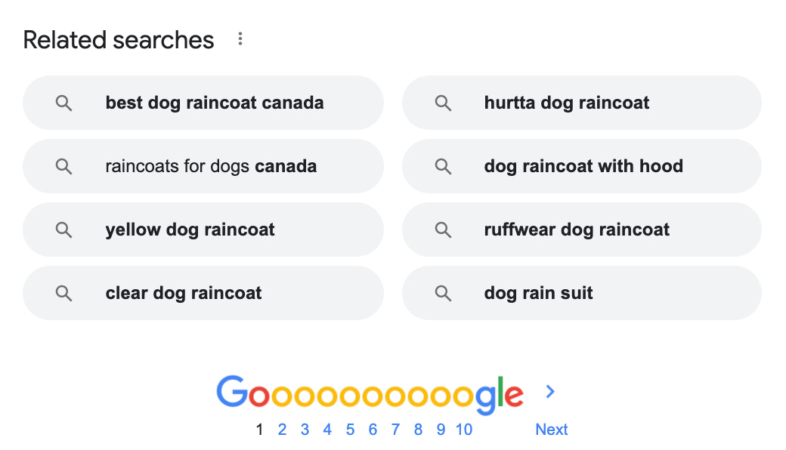Click the magnifier icon beside 'hurtta dog raincoat'
786x450 pixels.
pos(443,103)
